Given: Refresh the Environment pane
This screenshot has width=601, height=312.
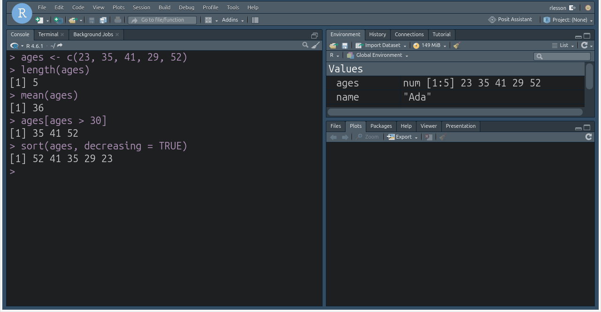Looking at the screenshot, I should pos(585,46).
